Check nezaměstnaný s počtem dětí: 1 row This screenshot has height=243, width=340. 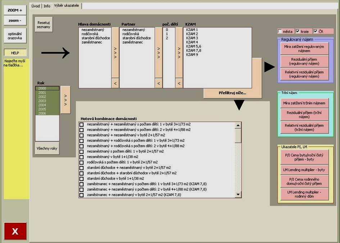click(82, 152)
